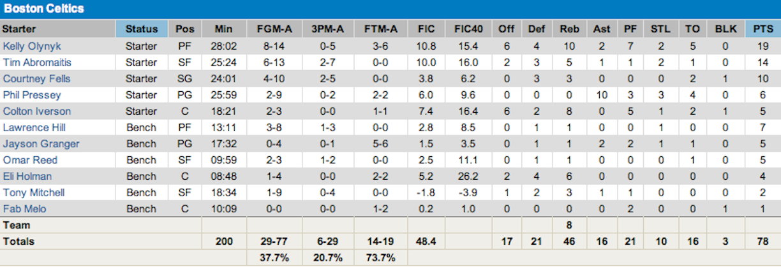Open Colton Iverson profile link
This screenshot has width=781, height=267.
(37, 112)
